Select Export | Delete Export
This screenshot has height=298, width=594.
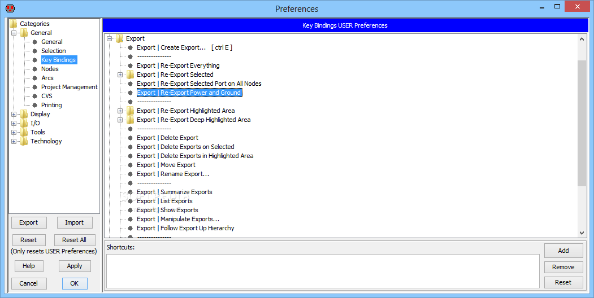[167, 138]
